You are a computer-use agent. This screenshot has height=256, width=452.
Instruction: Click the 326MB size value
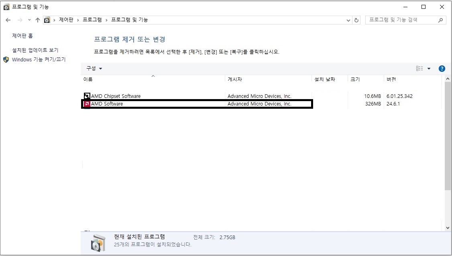(373, 104)
